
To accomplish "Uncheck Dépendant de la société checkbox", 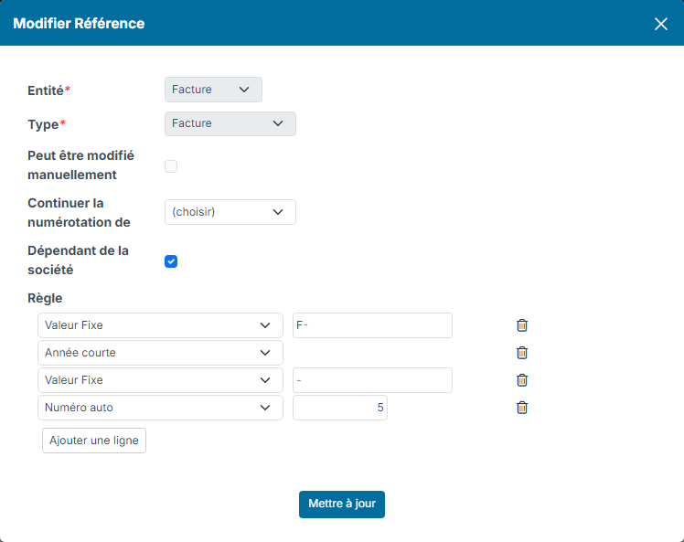I will 171,261.
